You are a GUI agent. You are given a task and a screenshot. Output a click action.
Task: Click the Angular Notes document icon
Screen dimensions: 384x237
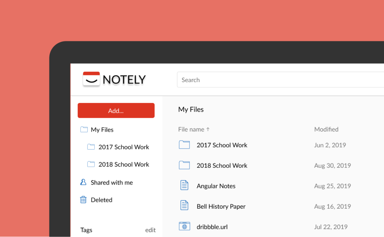pyautogui.click(x=184, y=185)
